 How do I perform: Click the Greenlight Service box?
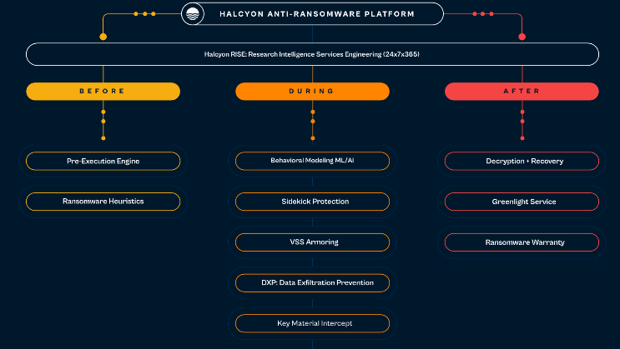tap(522, 202)
